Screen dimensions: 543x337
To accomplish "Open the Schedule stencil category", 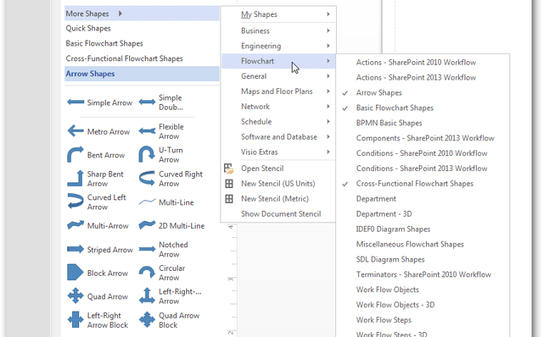I will pos(279,122).
